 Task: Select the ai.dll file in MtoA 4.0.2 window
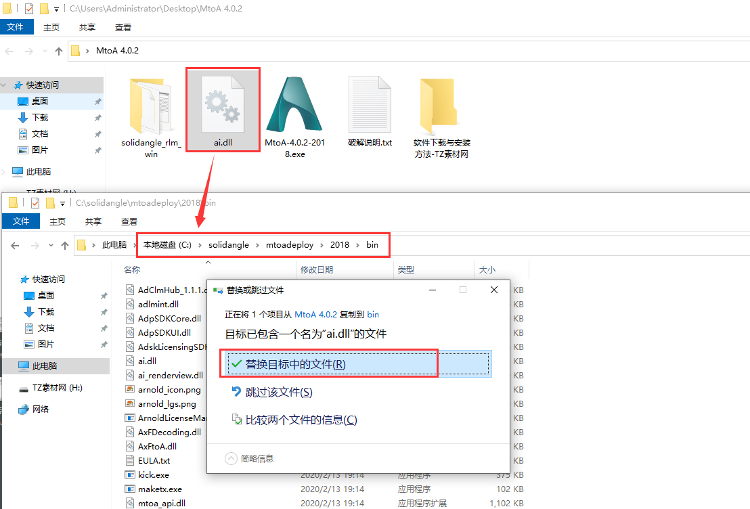tap(223, 110)
